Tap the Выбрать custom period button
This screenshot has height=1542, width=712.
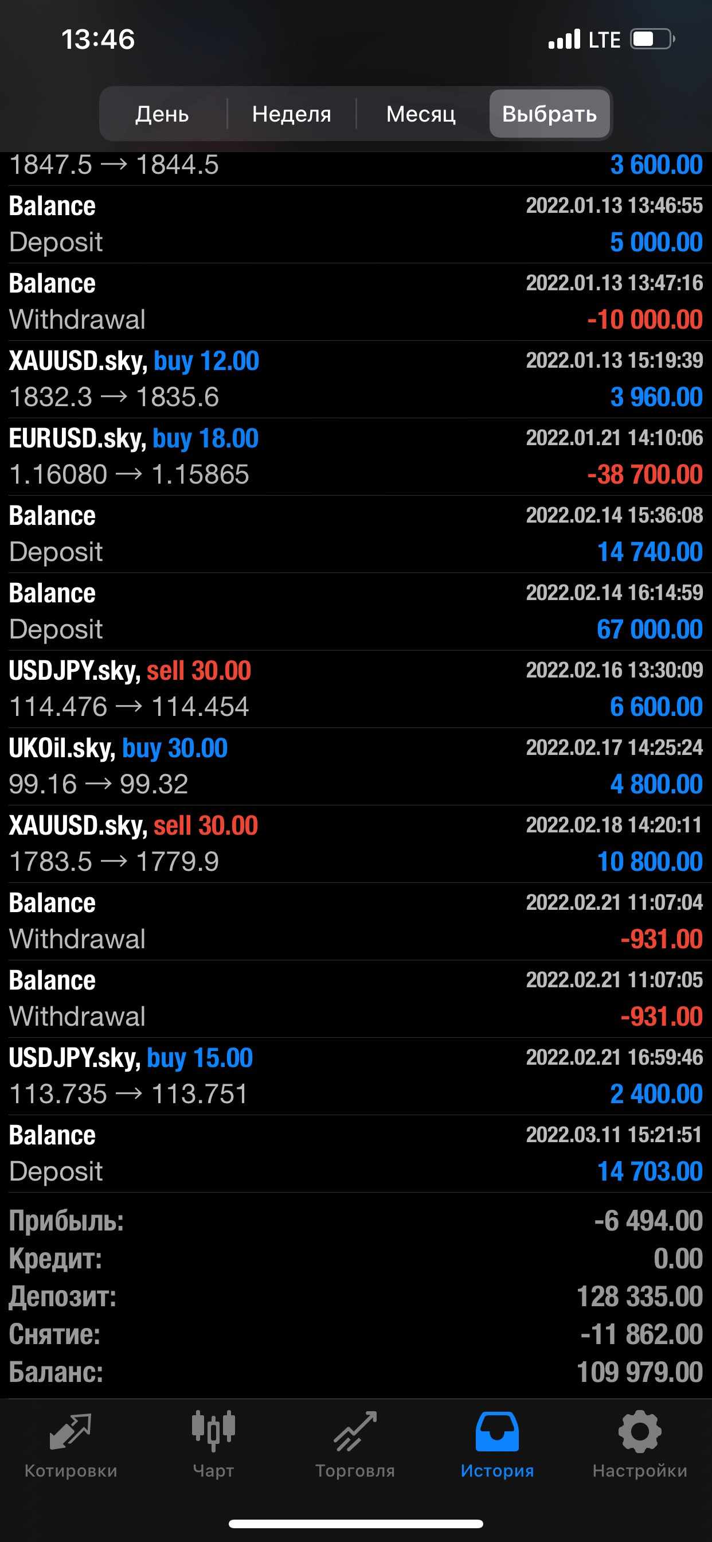549,114
